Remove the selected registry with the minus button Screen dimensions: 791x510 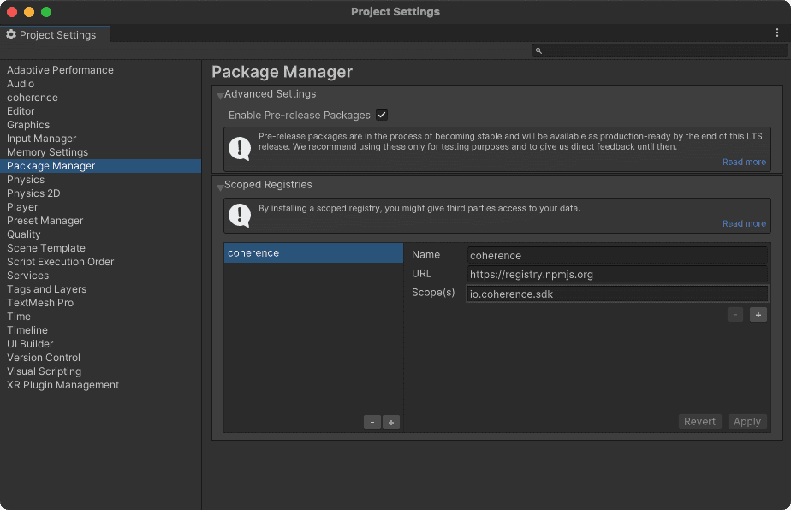(372, 422)
